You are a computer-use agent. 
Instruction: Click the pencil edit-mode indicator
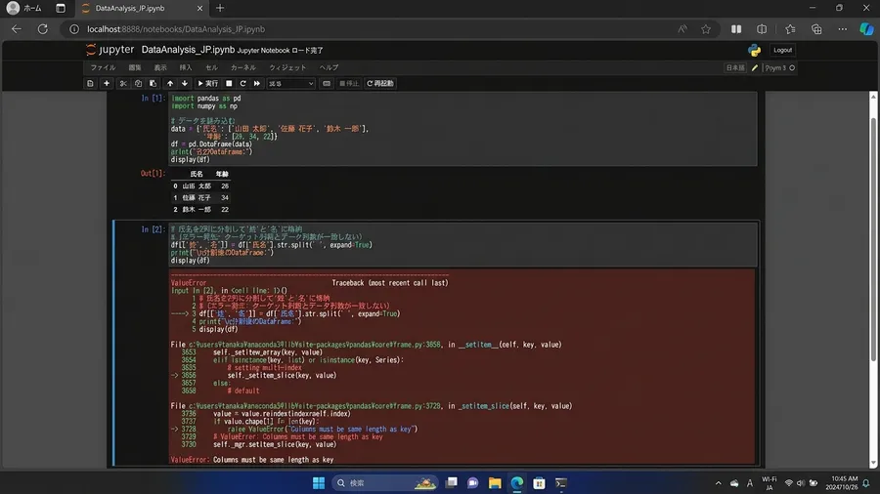tap(755, 67)
